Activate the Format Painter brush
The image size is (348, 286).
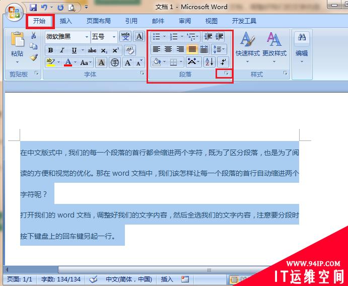[34, 57]
